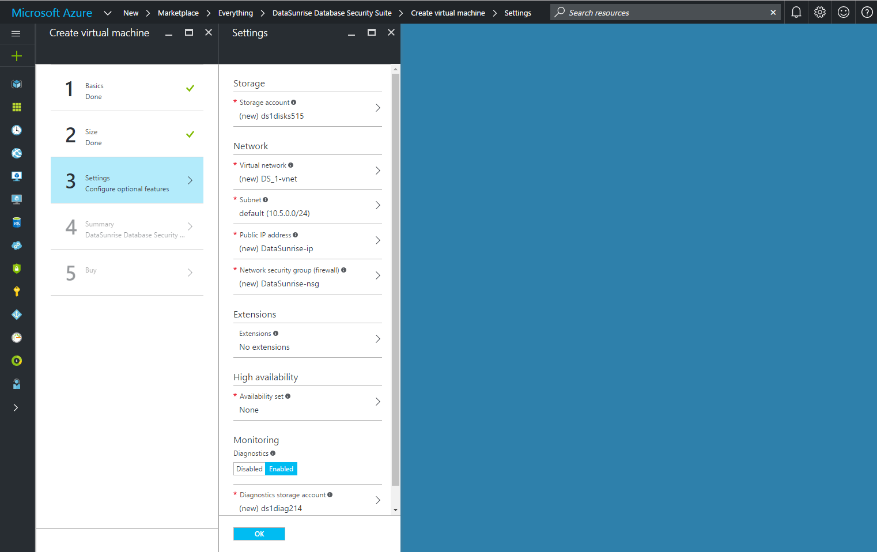
Task: Go to Create virtual machine breadcrumb
Action: point(448,13)
